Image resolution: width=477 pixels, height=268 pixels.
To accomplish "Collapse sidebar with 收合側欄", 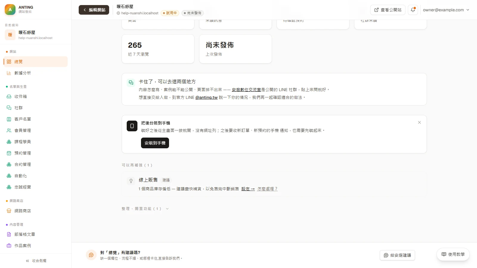I will (36, 261).
